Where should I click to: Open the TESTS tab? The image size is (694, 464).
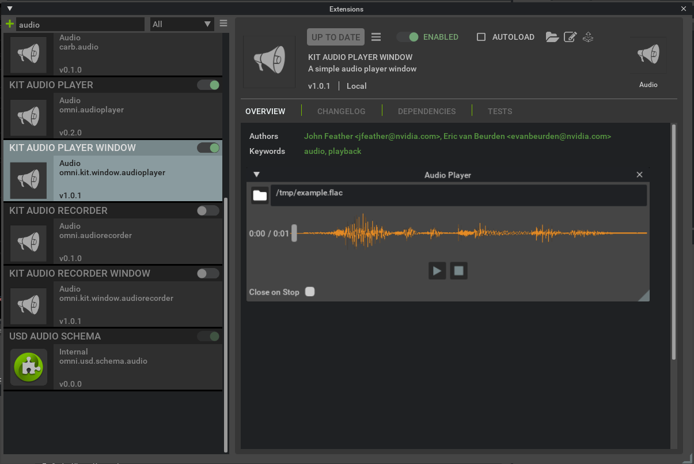(x=500, y=111)
